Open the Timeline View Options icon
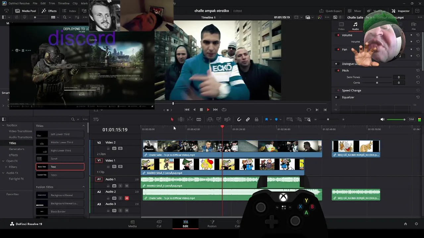 [x=96, y=119]
